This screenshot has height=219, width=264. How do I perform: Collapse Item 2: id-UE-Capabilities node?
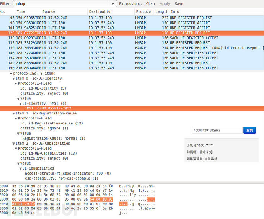[13, 144]
